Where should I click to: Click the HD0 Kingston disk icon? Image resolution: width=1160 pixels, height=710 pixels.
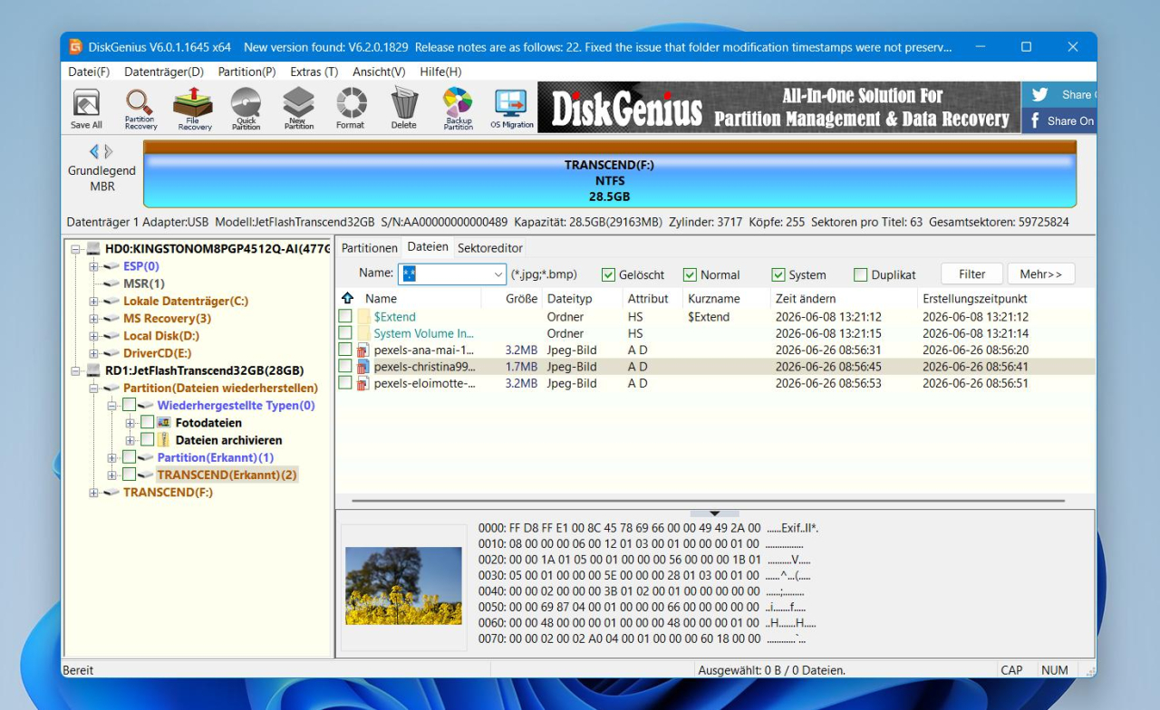coord(93,249)
